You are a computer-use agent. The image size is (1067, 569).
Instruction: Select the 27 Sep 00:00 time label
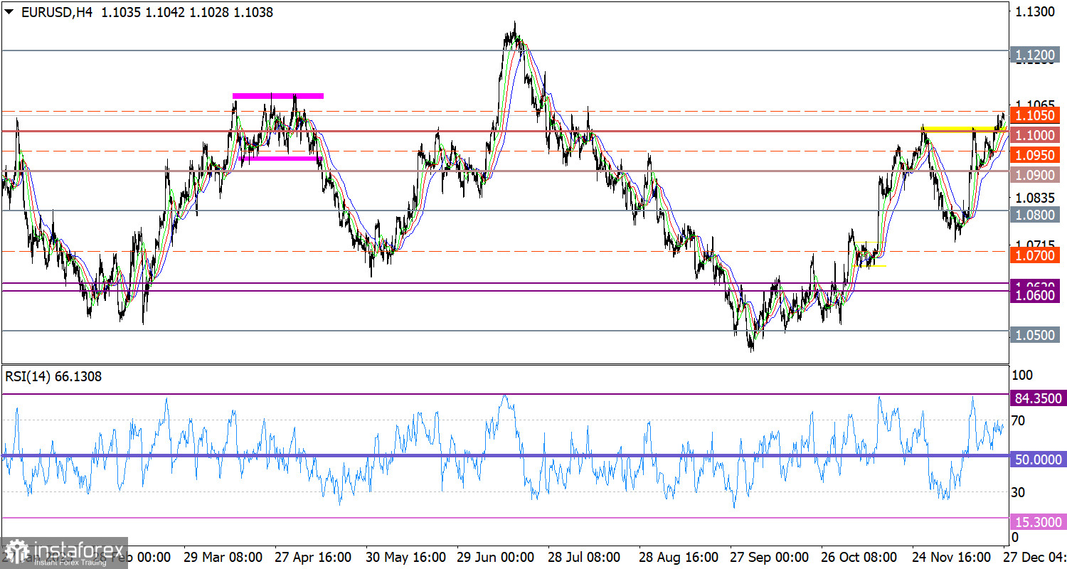tap(770, 556)
